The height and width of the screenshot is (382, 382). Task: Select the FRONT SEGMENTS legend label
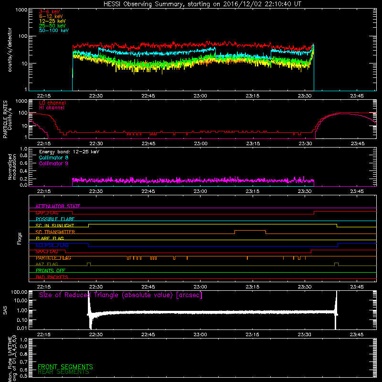(65, 367)
